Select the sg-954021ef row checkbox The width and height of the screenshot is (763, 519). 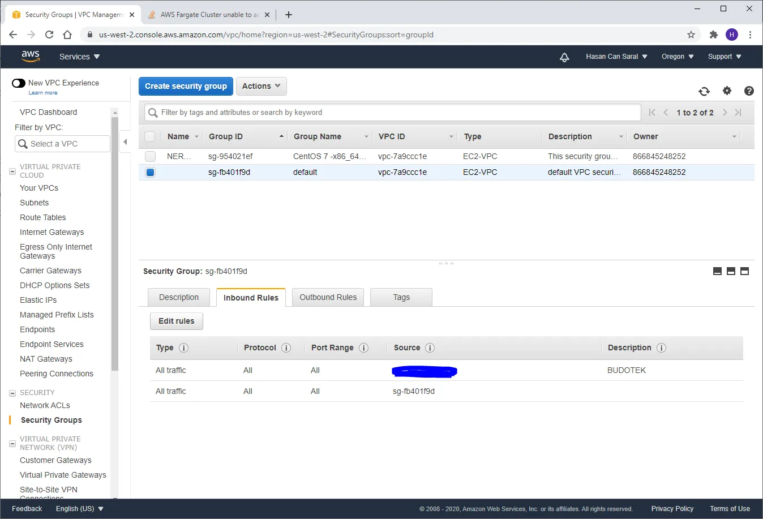150,156
